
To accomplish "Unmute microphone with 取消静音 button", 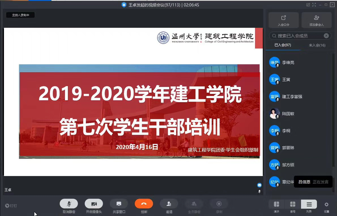I will coord(69,204).
